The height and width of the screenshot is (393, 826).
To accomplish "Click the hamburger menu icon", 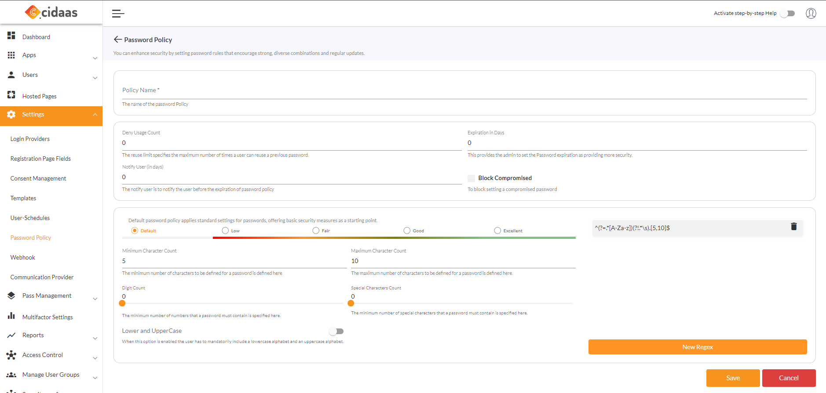I will coord(118,14).
